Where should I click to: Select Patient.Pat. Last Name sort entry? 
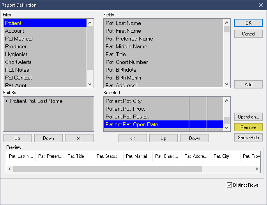tap(36, 101)
